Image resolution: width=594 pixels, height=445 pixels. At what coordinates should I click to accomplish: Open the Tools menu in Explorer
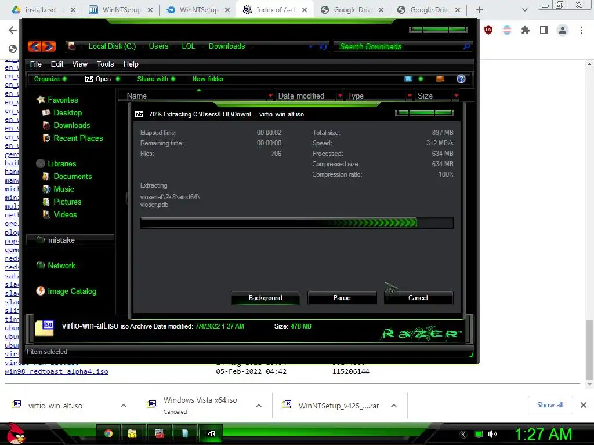click(106, 64)
